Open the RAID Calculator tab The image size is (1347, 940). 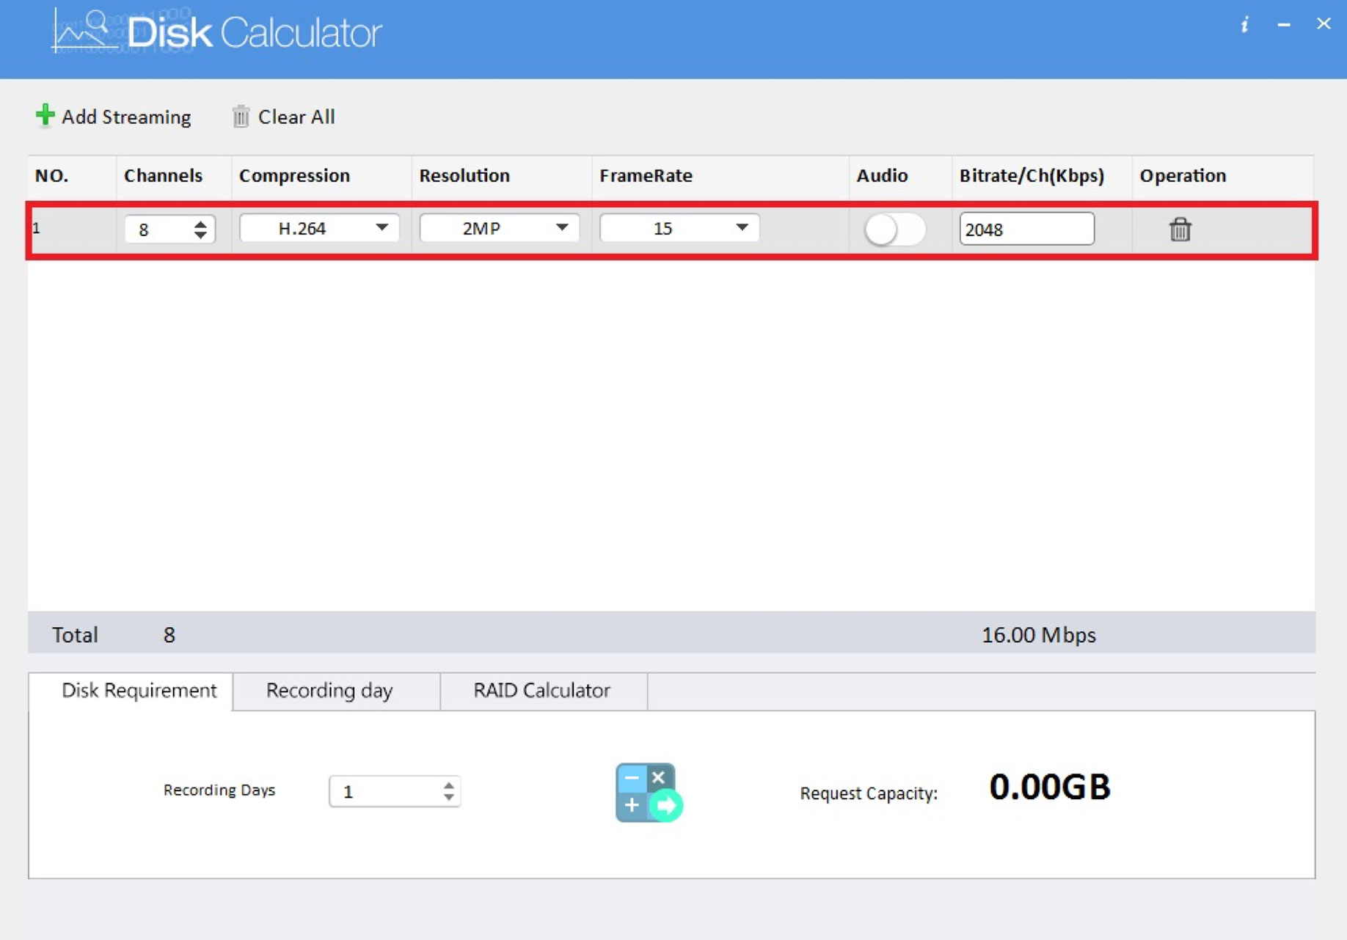click(541, 691)
